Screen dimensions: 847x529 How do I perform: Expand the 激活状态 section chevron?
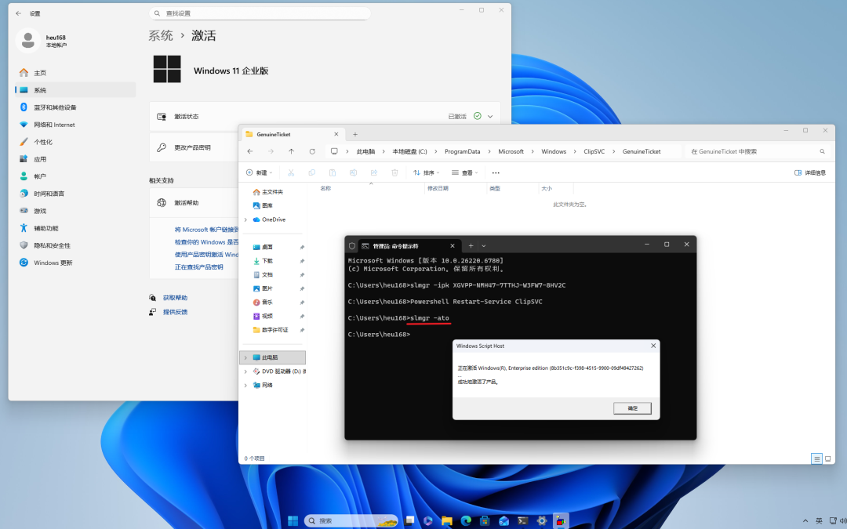(492, 114)
